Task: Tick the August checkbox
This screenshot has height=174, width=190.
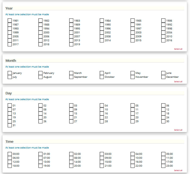Action: [x=40, y=77]
